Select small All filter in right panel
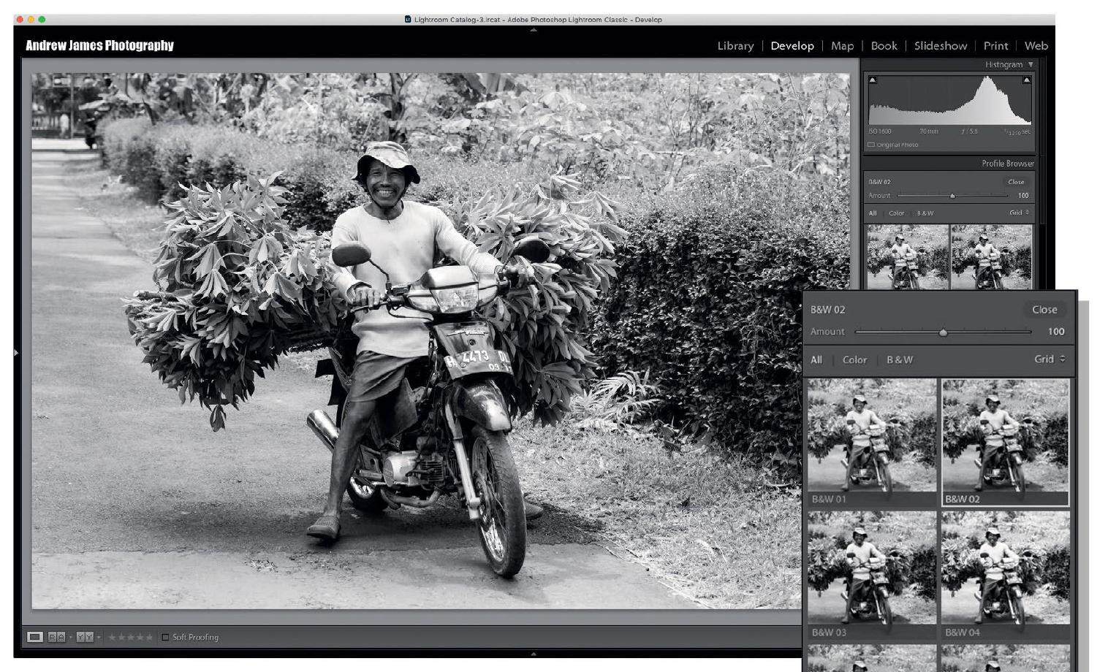 [x=872, y=213]
